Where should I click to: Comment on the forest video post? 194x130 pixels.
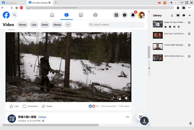coord(30,106)
